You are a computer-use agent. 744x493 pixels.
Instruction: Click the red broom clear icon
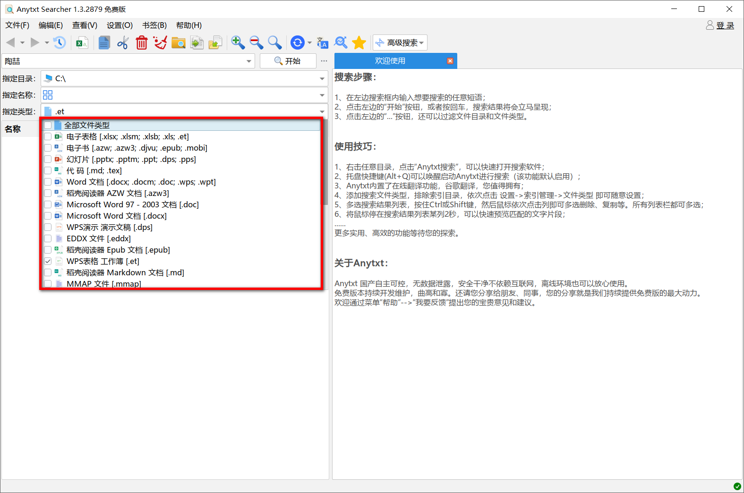pyautogui.click(x=160, y=42)
